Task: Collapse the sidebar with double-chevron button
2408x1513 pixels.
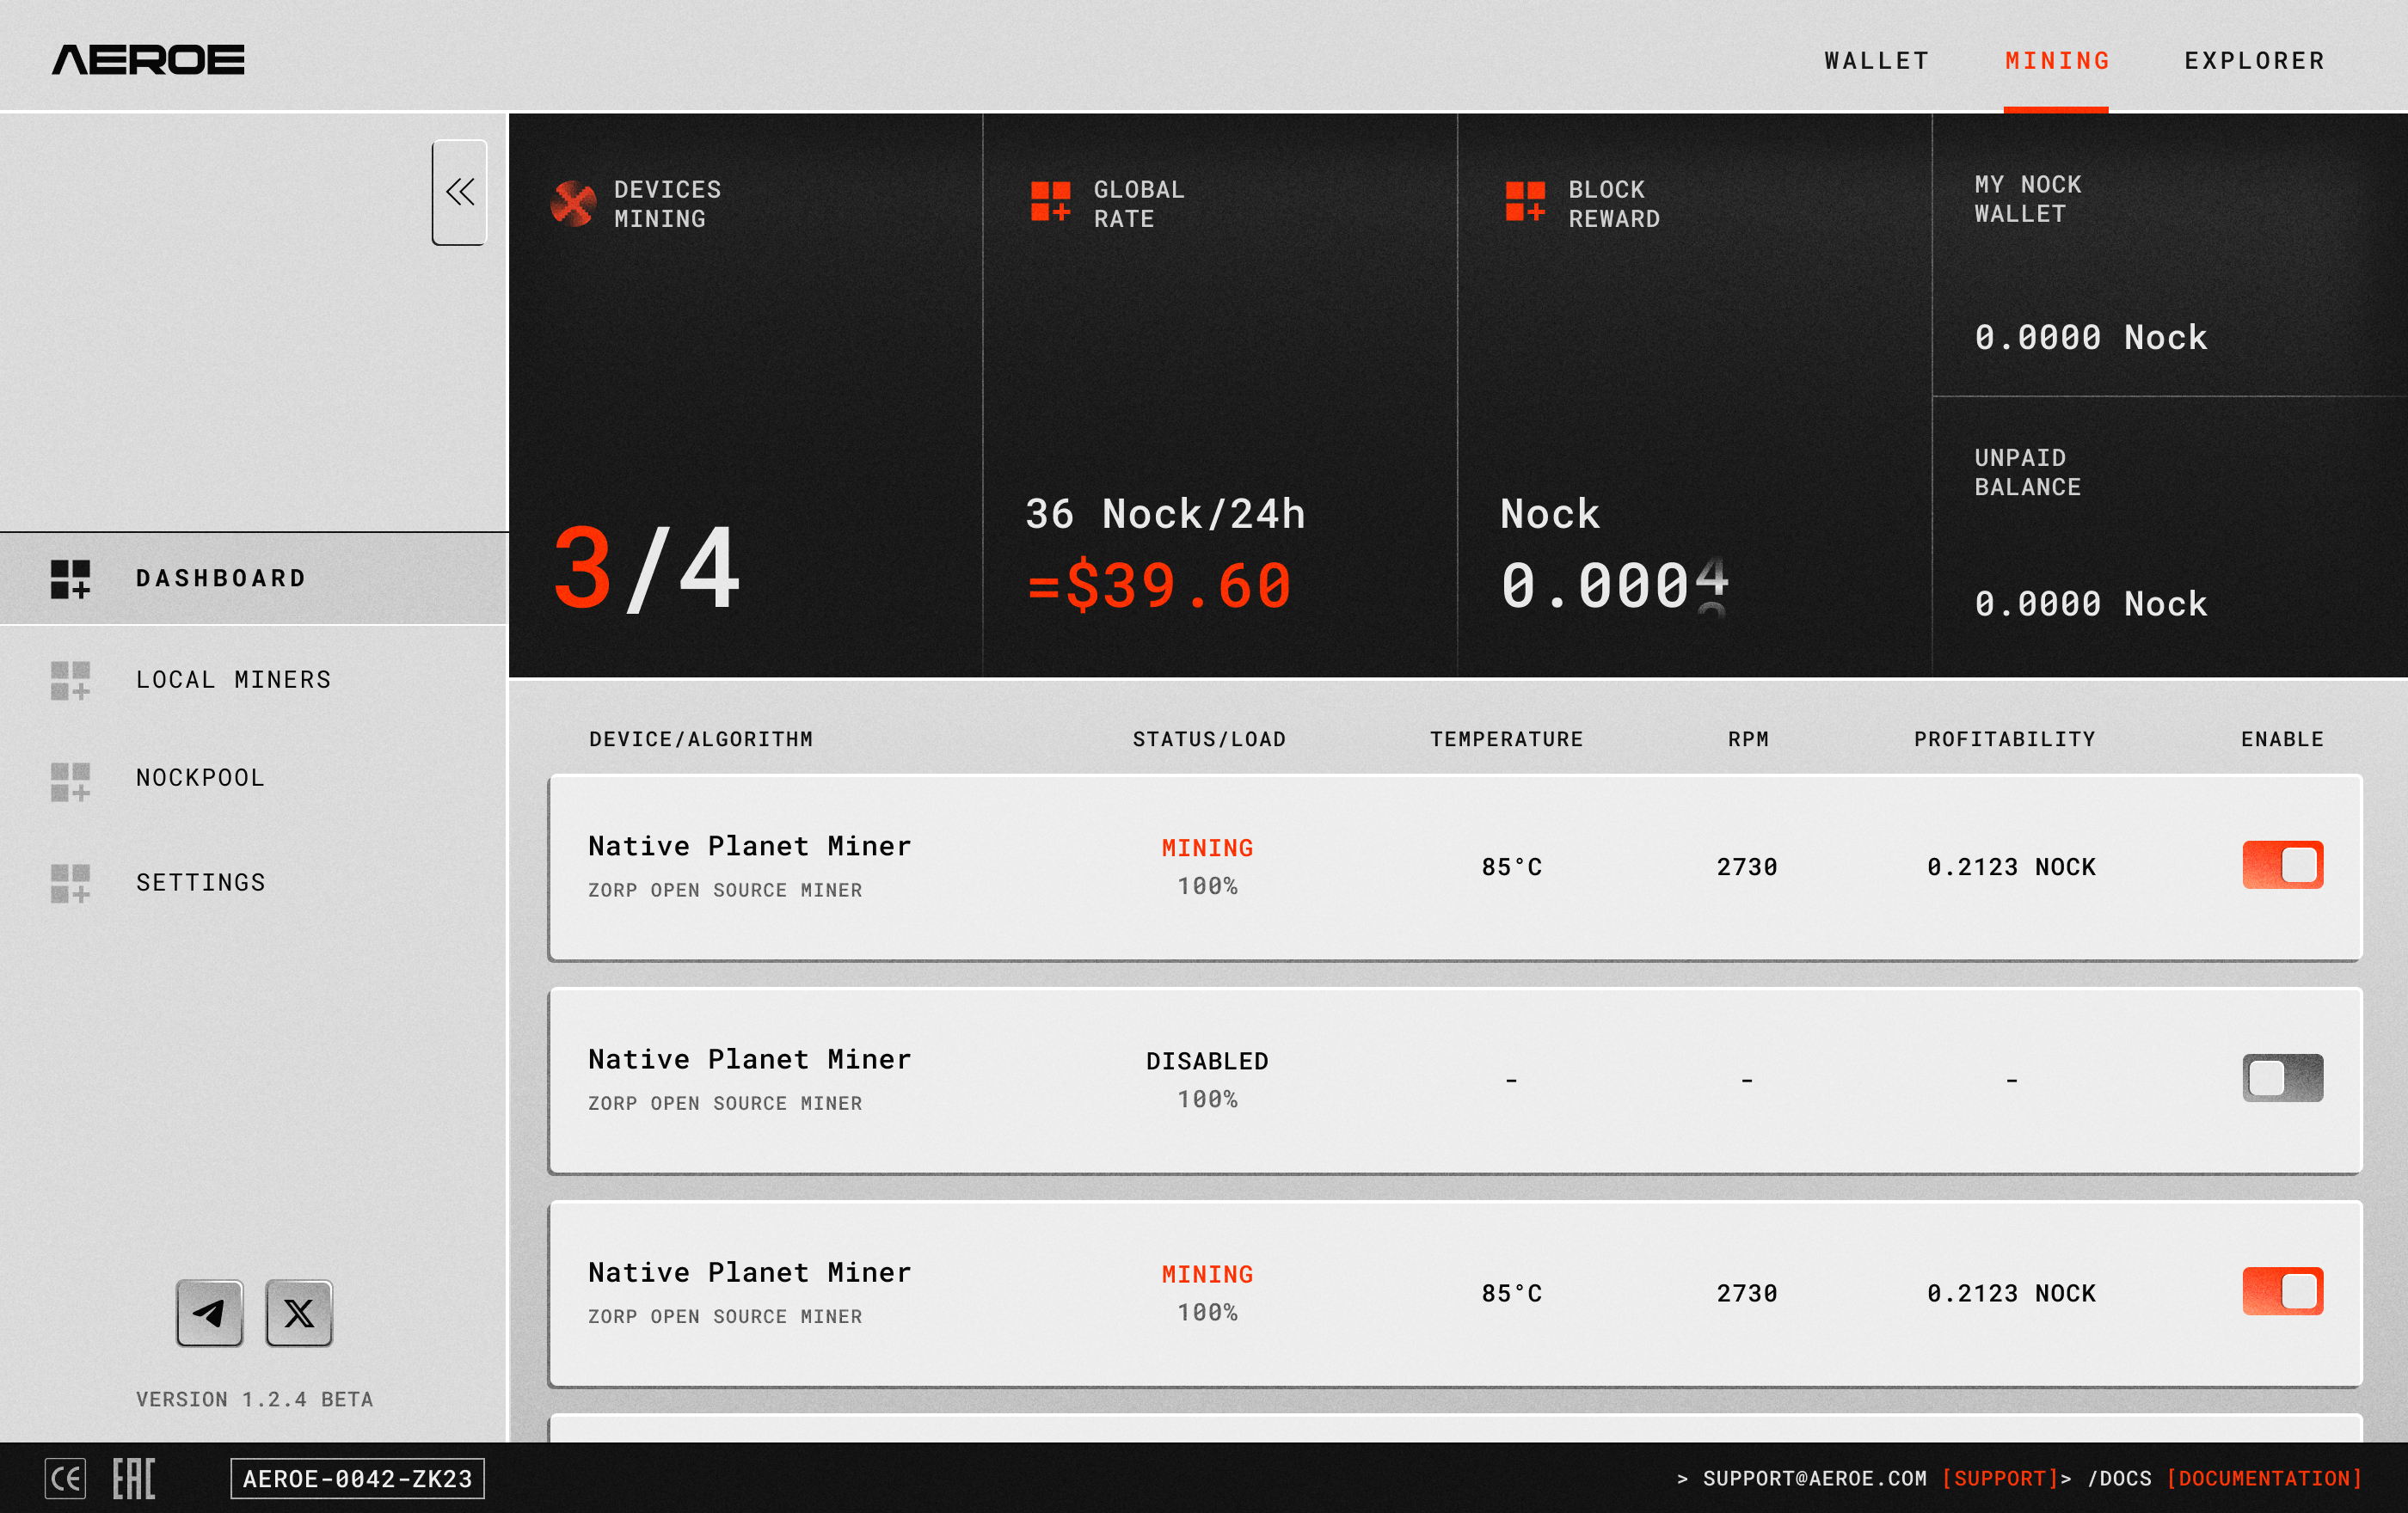Action: coord(459,192)
